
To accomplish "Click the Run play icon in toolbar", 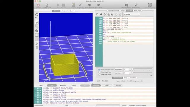I will click(58, 5).
